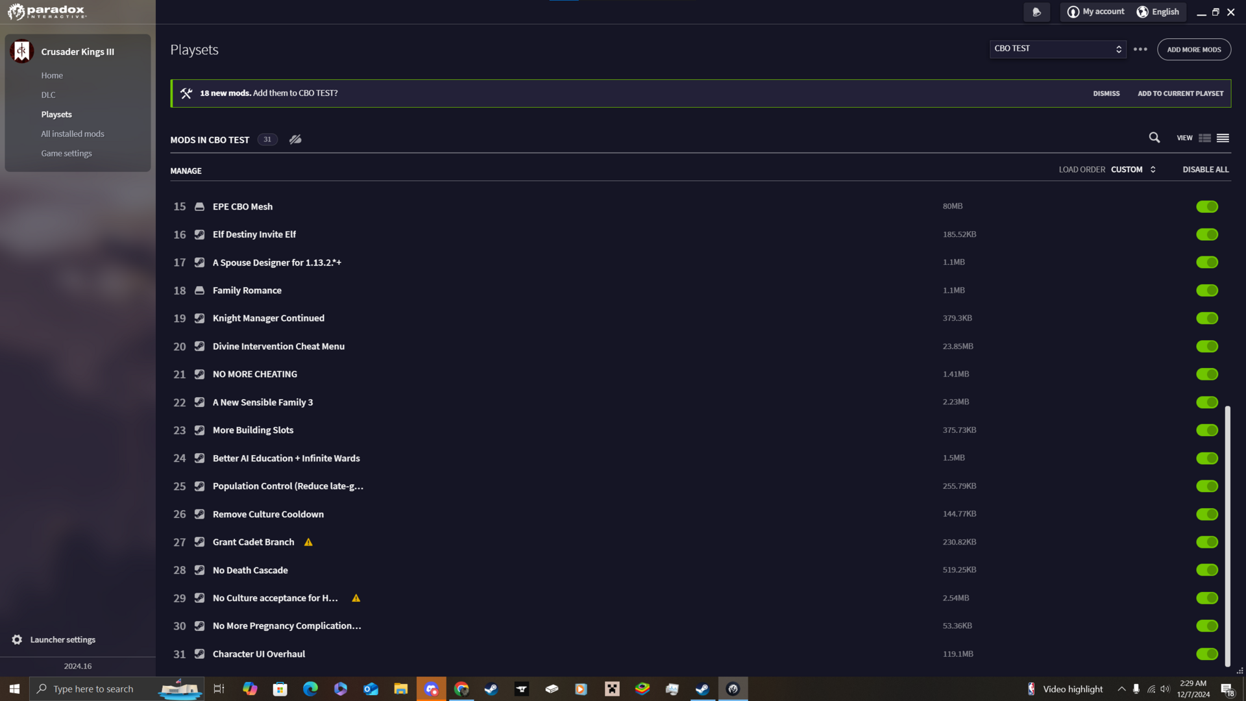Disable the Grant Cadet Branch toggle

(1207, 542)
